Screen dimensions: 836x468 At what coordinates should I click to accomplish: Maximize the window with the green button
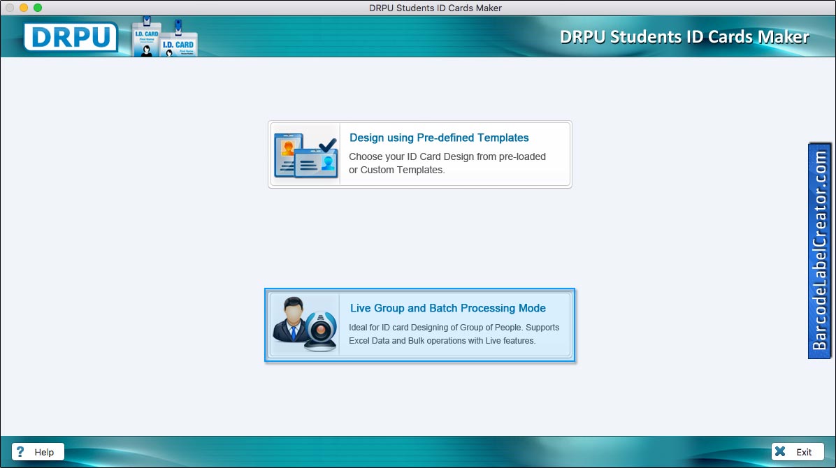[x=38, y=8]
